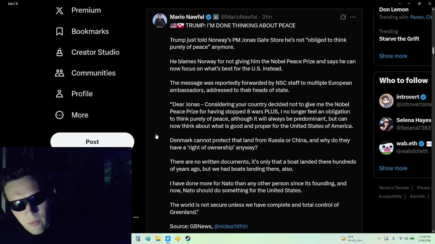Click the page vertical scrollbar thumb
This screenshot has width=435, height=244.
point(433,50)
